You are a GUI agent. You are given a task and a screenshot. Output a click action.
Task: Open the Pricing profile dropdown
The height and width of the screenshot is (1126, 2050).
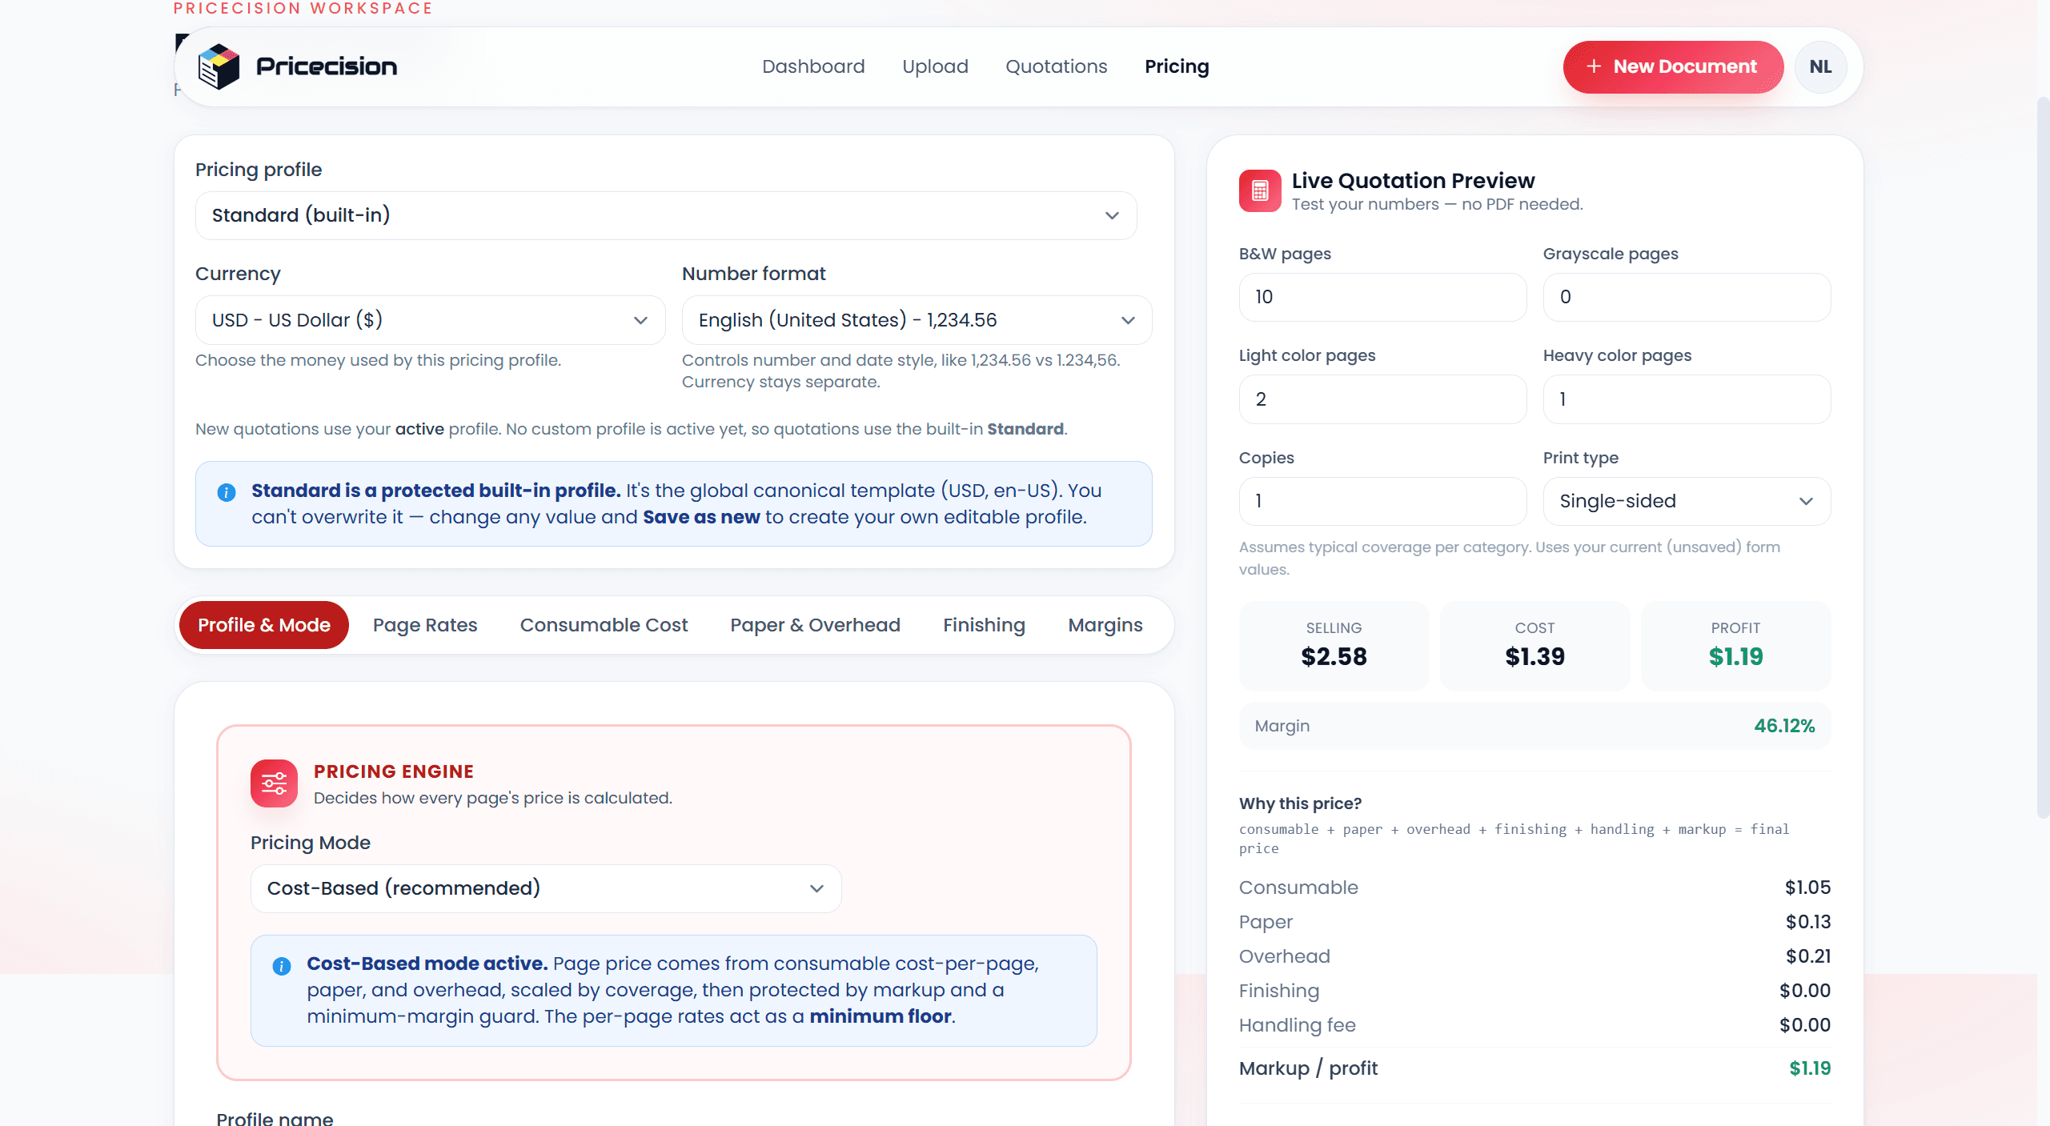click(x=666, y=215)
